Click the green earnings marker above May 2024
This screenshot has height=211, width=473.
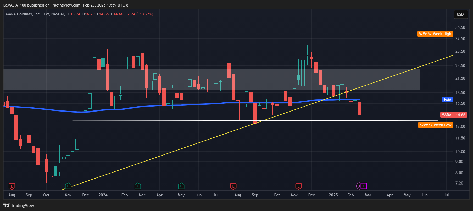(x=181, y=186)
